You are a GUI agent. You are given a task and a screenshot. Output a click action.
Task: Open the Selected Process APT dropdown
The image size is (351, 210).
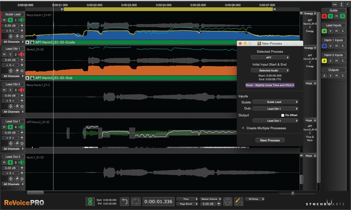coord(270,58)
